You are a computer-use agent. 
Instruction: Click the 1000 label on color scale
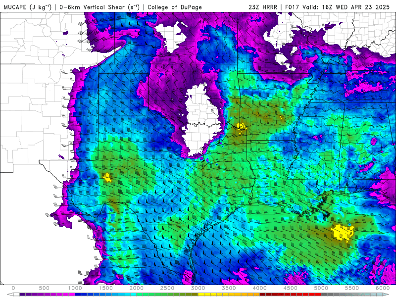click(x=75, y=288)
